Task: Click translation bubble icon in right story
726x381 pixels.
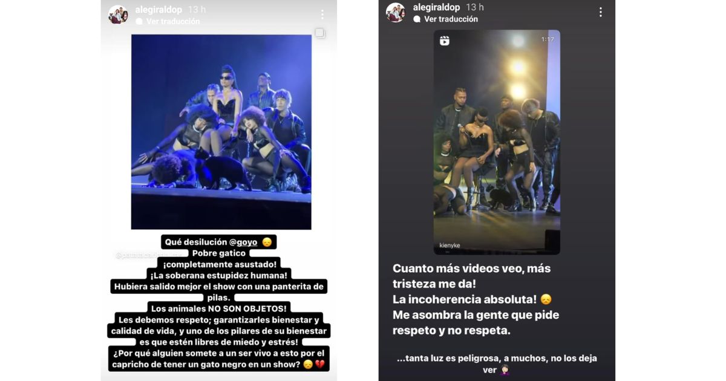Action: [417, 19]
